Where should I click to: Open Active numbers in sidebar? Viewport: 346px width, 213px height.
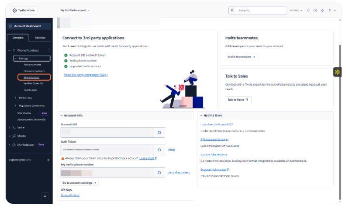click(32, 65)
